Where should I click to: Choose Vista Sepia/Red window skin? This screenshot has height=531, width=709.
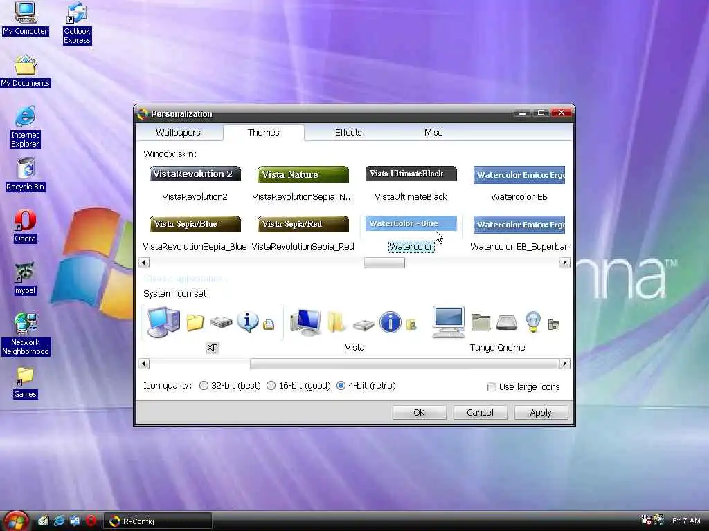pyautogui.click(x=303, y=224)
